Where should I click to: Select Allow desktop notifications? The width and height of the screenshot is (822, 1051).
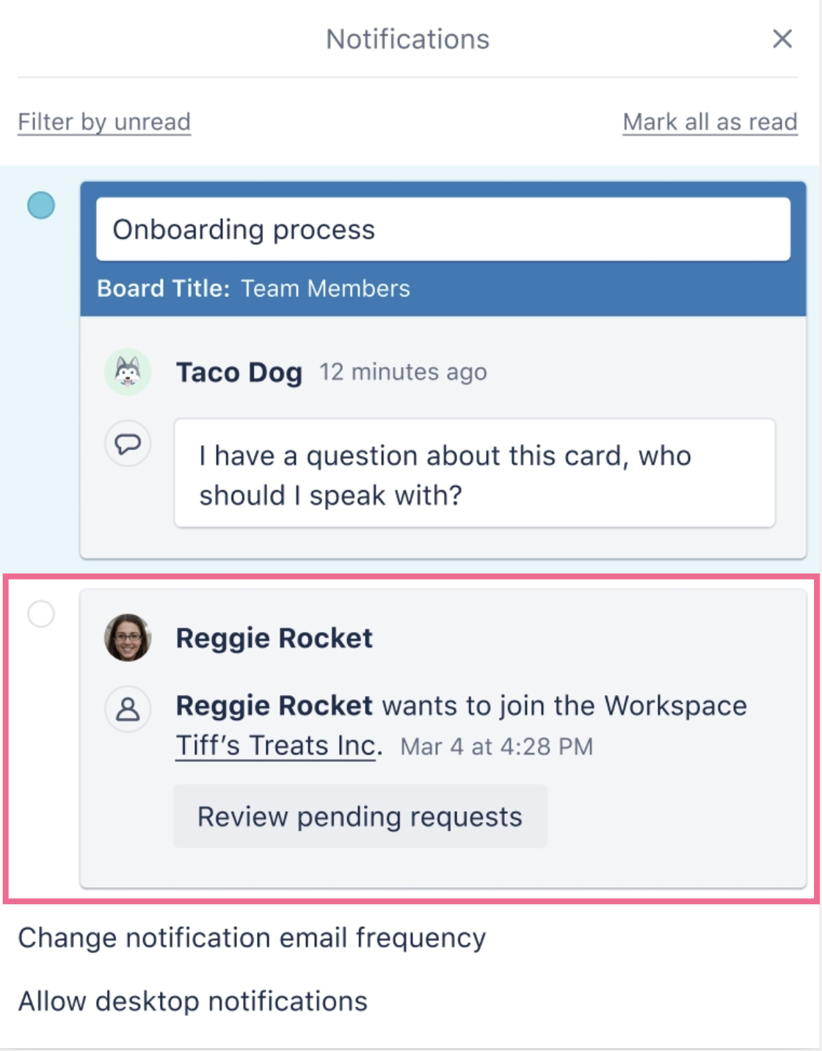point(193,1002)
